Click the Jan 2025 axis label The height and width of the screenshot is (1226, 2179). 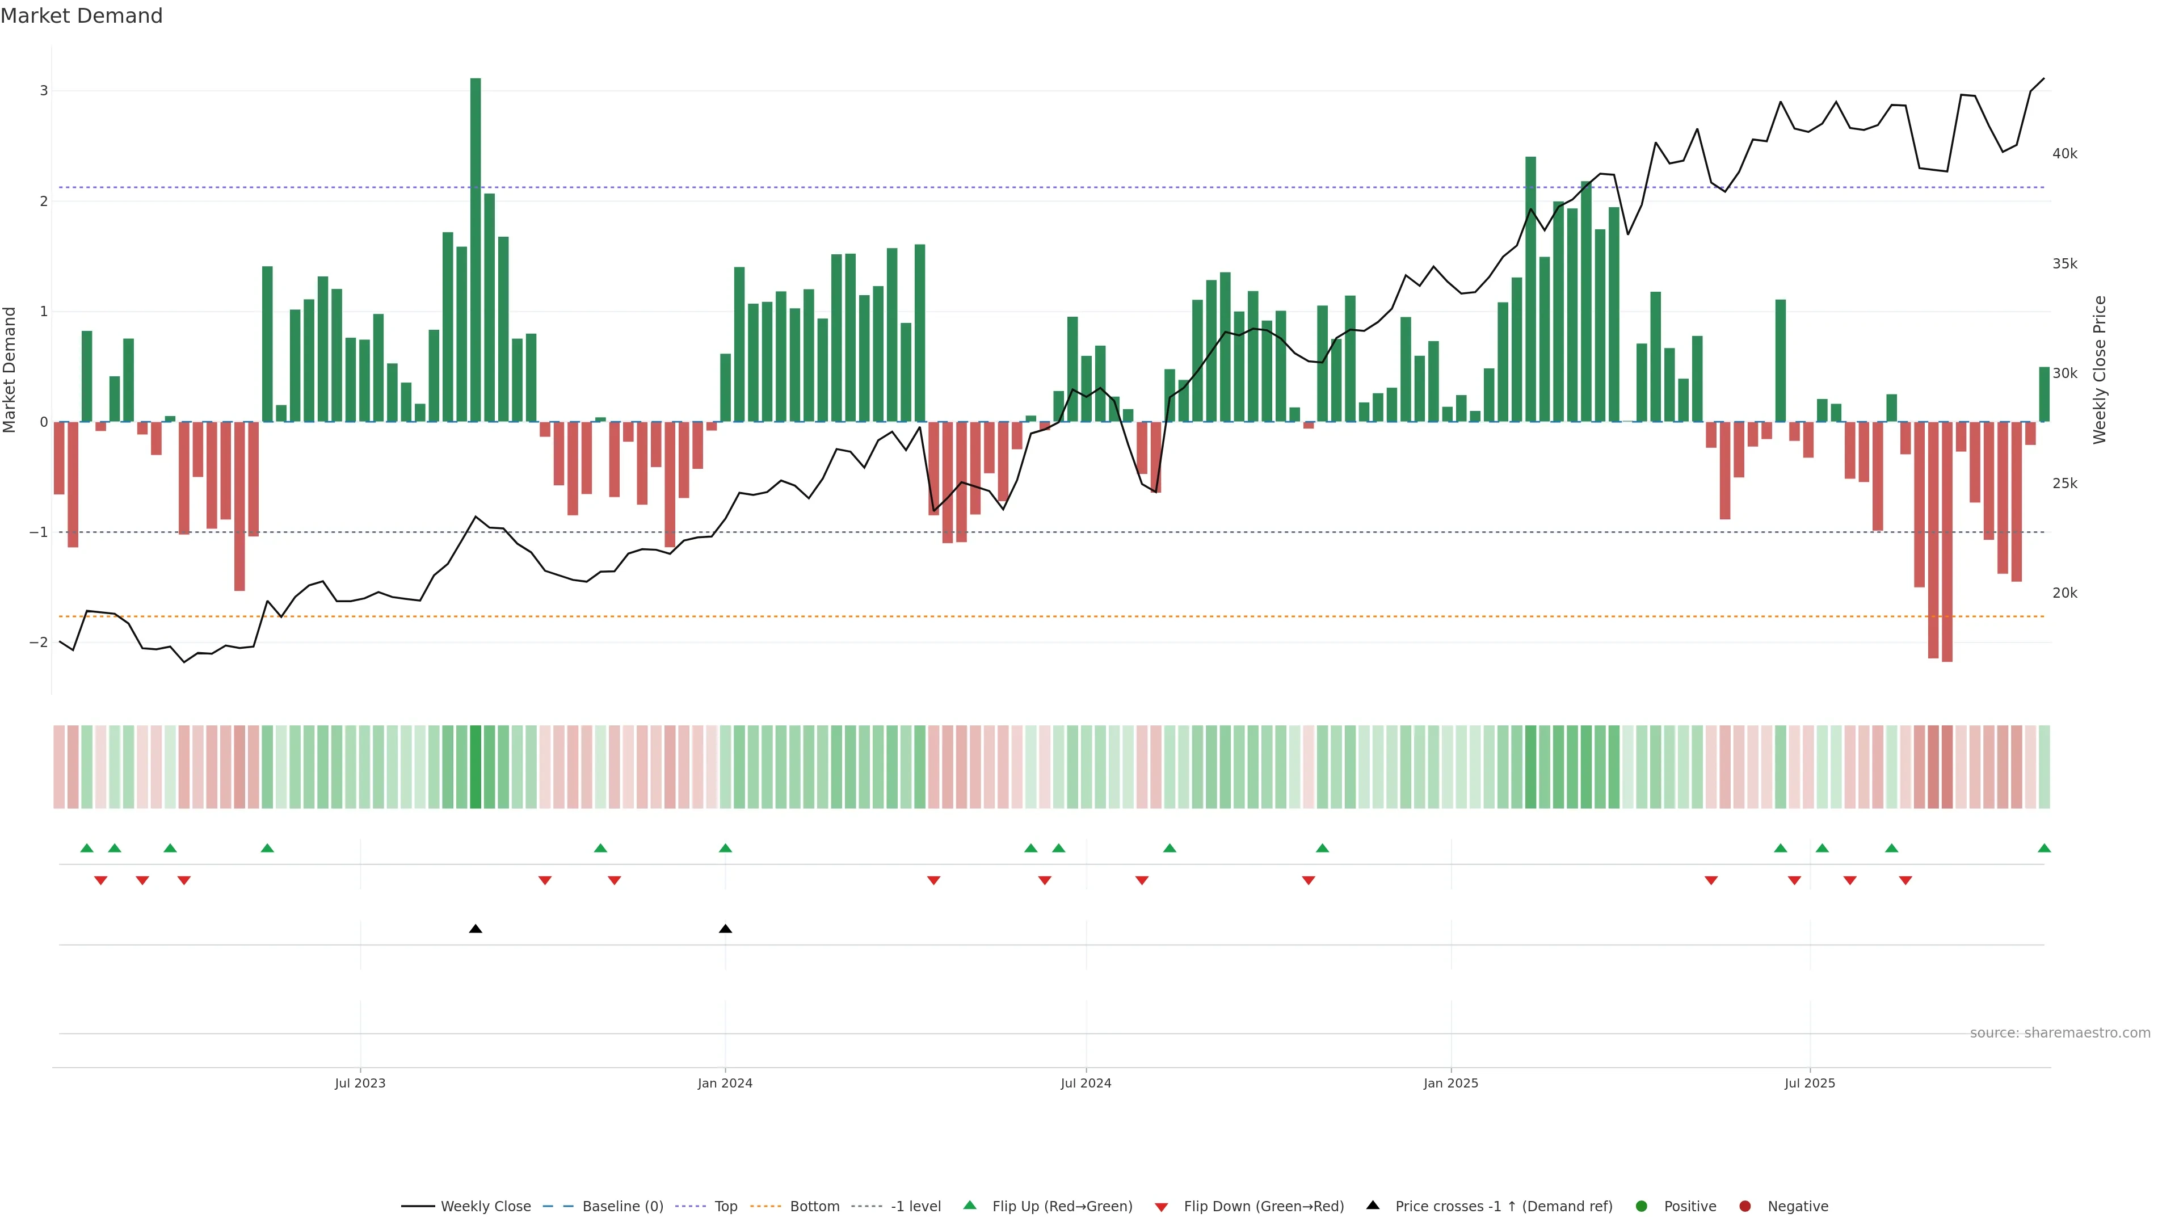[x=1451, y=1083]
